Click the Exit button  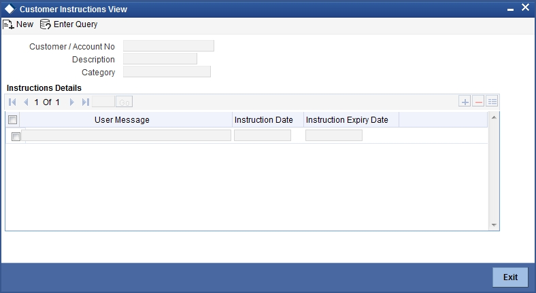pos(510,277)
